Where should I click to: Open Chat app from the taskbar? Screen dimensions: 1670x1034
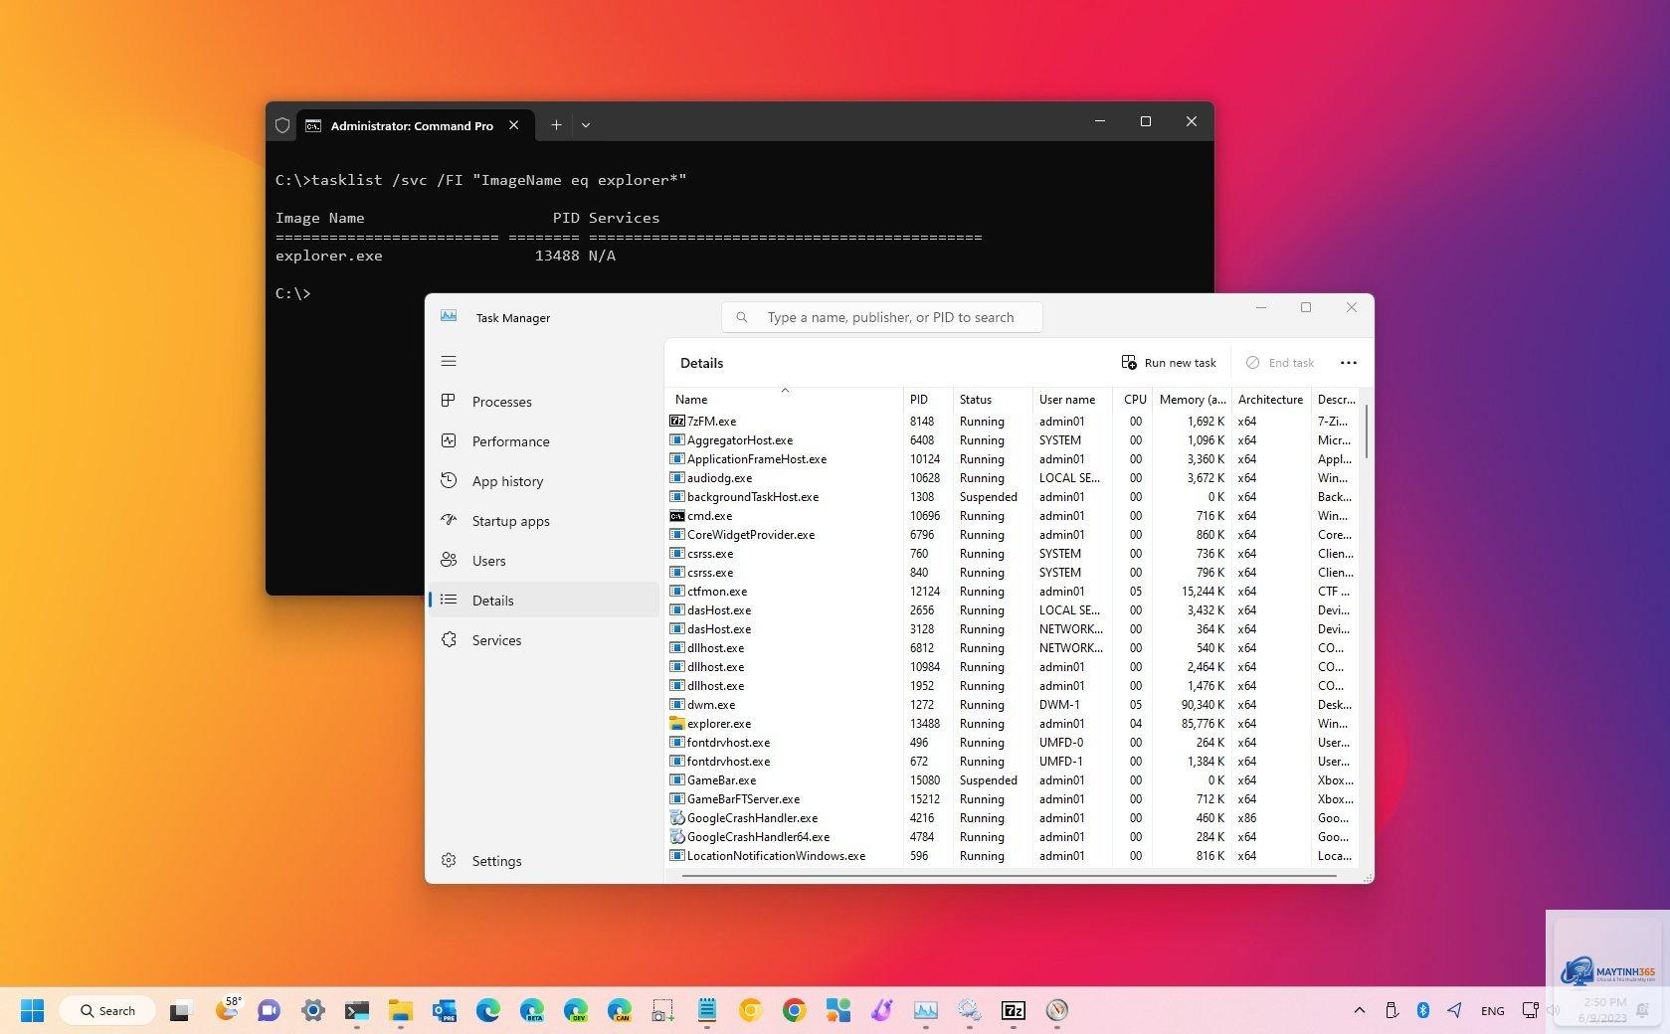269,1010
